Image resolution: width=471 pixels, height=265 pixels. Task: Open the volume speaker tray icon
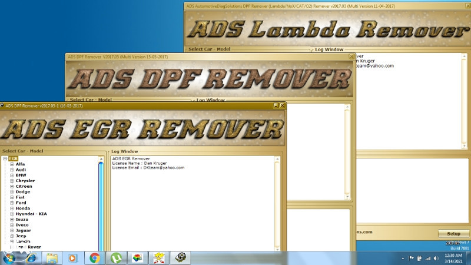point(436,258)
